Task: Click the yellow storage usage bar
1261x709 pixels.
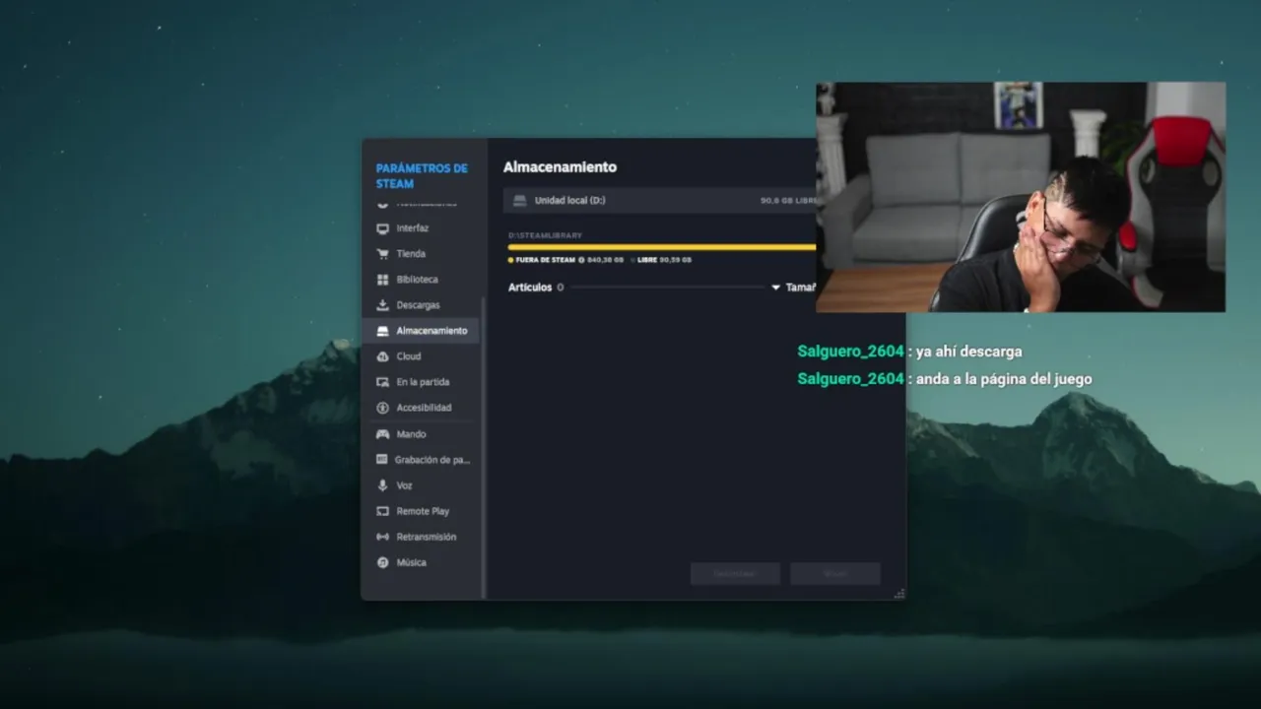Action: point(662,247)
